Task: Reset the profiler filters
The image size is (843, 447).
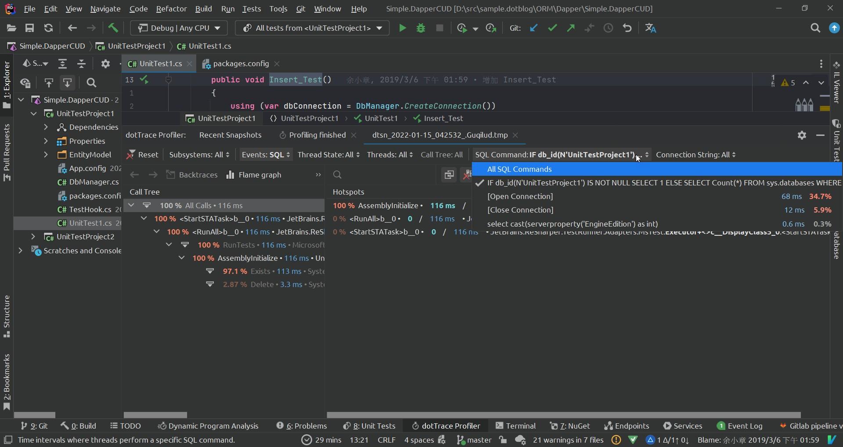Action: click(142, 155)
